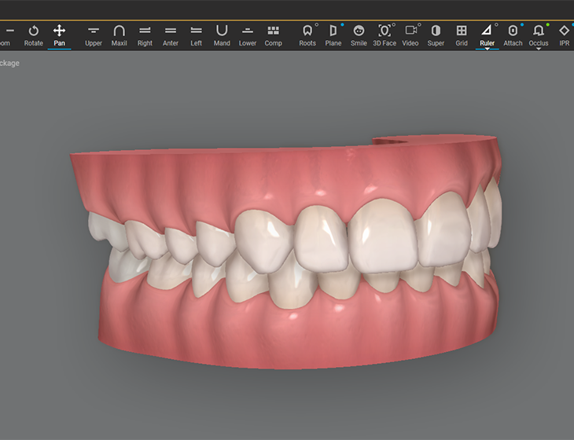
Task: Toggle the occlusal Plane display
Action: [333, 35]
